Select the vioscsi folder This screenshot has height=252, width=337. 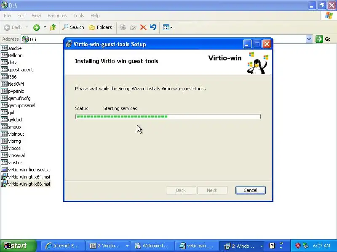(x=11, y=148)
